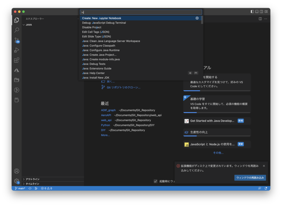Click the Accounts icon in activity bar
The width and height of the screenshot is (282, 206).
pyautogui.click(x=17, y=171)
